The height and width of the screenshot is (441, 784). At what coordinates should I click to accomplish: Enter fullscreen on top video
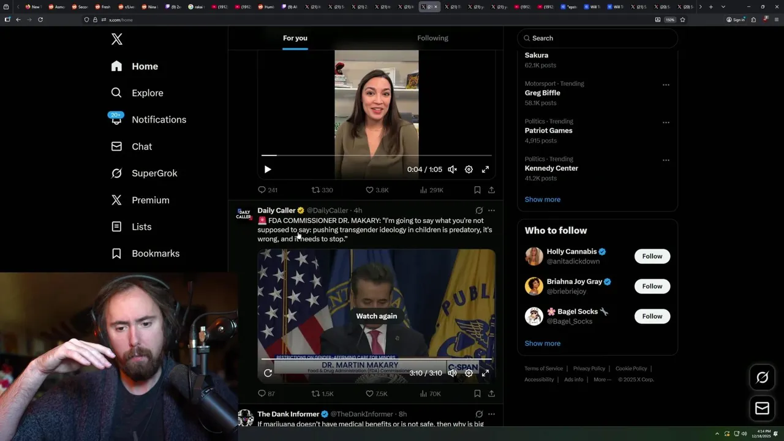[x=485, y=170]
